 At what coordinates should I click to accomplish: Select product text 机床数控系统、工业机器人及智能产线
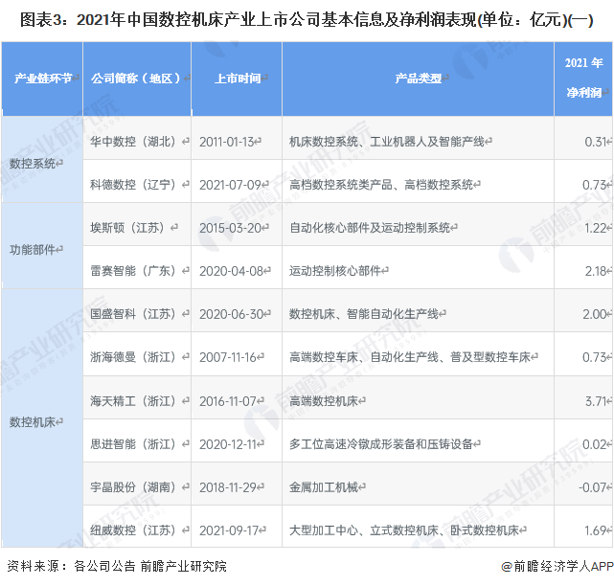(x=387, y=142)
